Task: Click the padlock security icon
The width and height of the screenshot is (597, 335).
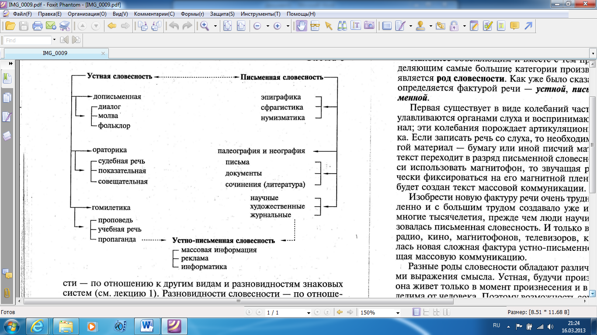Action: click(454, 26)
